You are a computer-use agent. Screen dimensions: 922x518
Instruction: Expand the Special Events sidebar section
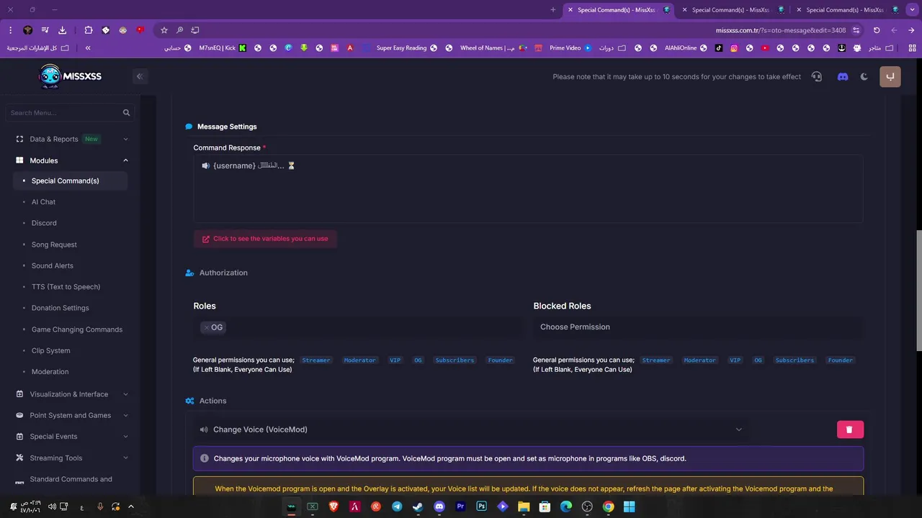pyautogui.click(x=71, y=437)
